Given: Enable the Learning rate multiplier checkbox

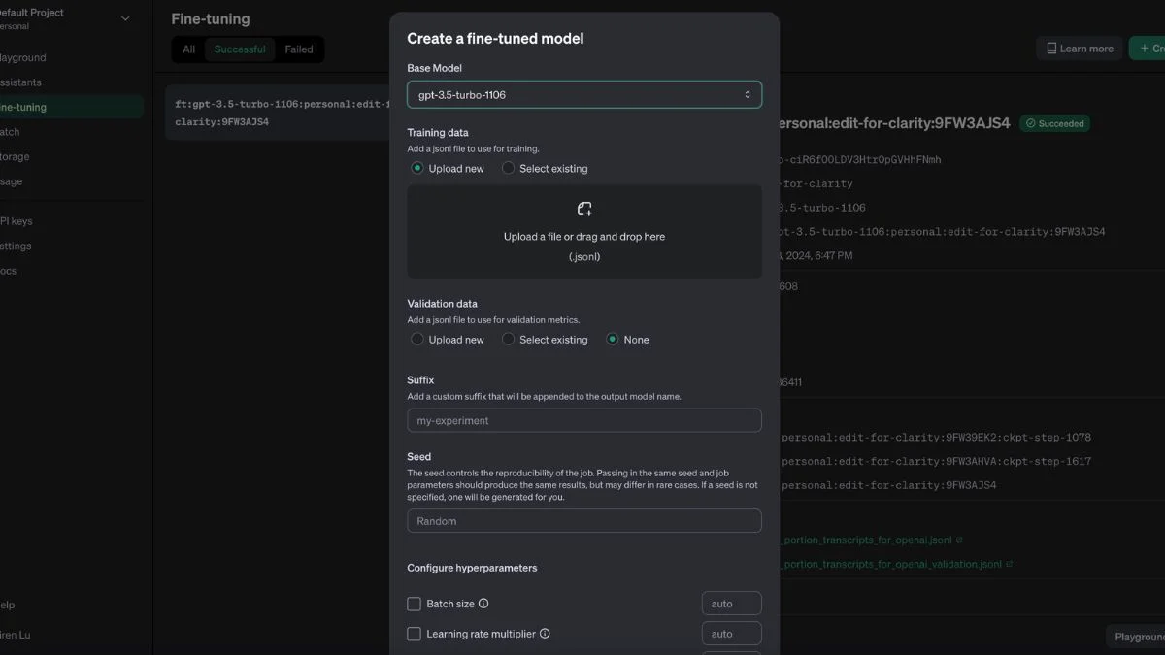Looking at the screenshot, I should click(415, 634).
